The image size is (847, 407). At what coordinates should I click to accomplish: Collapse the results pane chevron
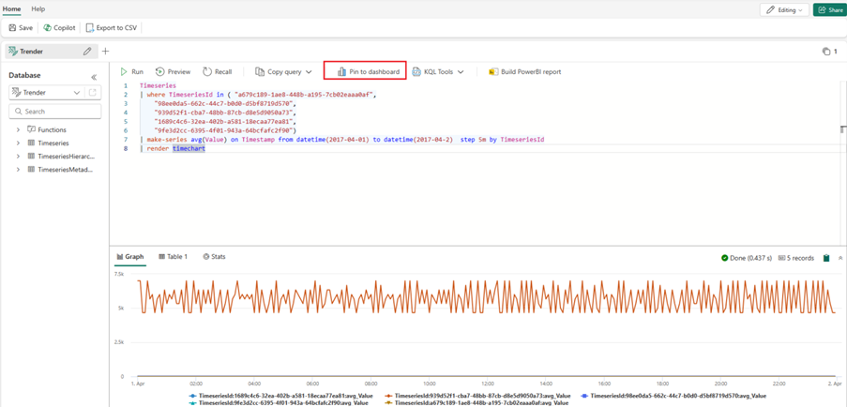[x=840, y=258]
